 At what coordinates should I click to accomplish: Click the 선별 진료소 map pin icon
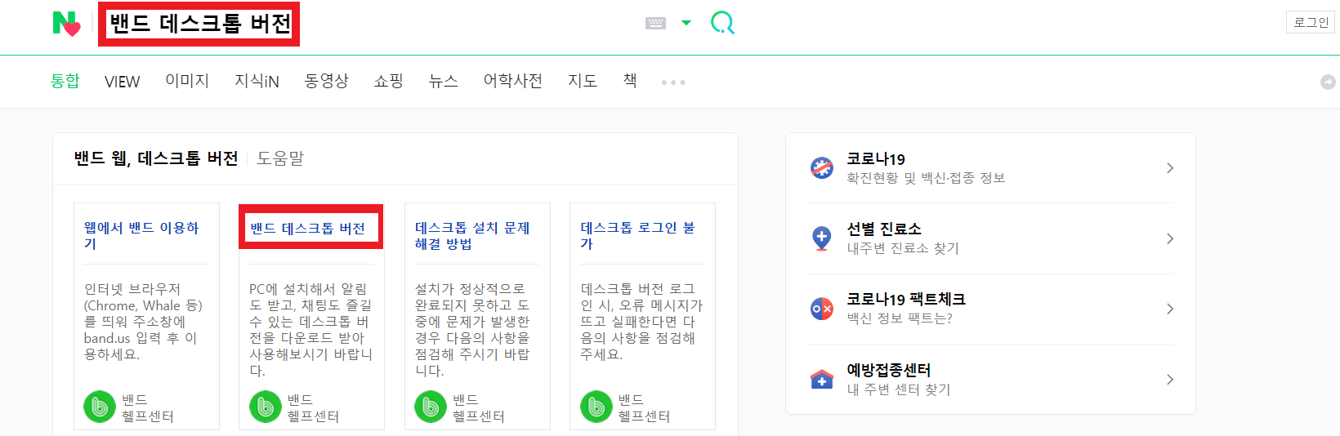click(x=821, y=238)
